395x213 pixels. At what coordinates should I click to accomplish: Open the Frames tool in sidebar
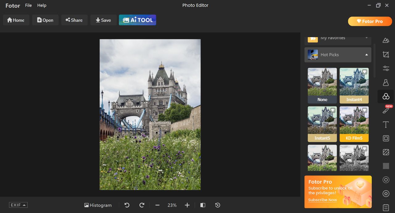pyautogui.click(x=386, y=138)
